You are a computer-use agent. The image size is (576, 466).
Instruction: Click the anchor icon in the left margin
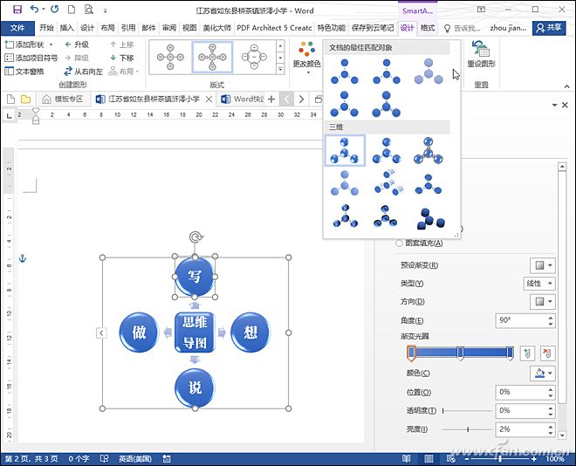[23, 258]
